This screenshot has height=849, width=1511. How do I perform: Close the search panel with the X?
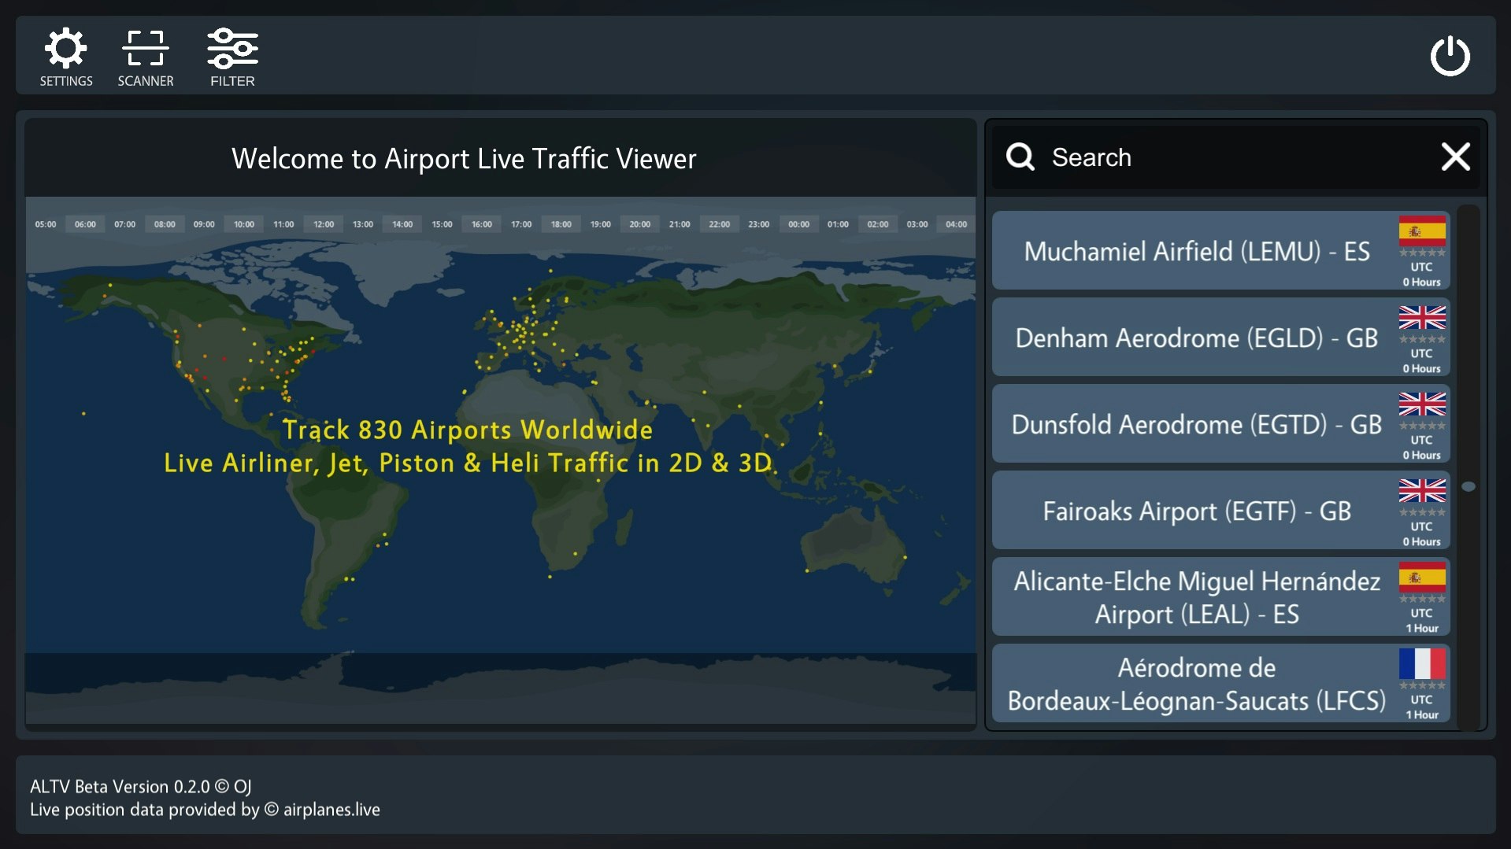1455,157
